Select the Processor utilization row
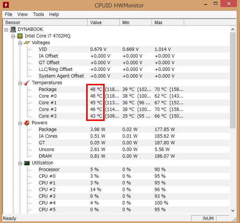 coord(134,170)
